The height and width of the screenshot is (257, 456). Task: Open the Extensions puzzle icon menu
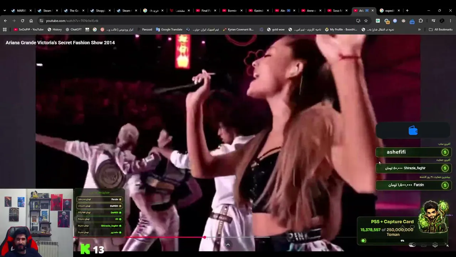pyautogui.click(x=421, y=21)
